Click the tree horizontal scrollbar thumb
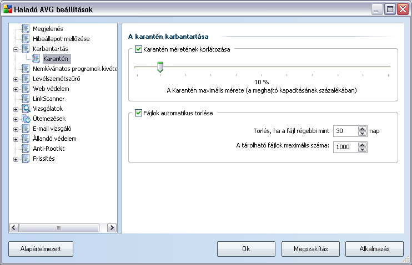 click(59, 227)
